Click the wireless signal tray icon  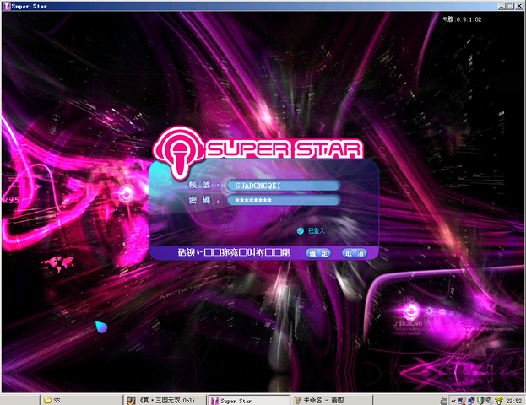(499, 401)
